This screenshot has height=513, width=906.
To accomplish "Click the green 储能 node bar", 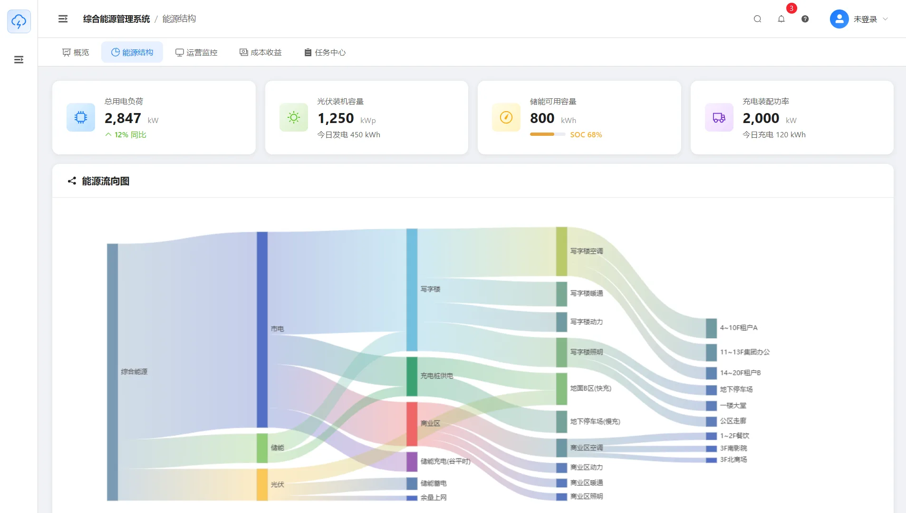I will 262,448.
